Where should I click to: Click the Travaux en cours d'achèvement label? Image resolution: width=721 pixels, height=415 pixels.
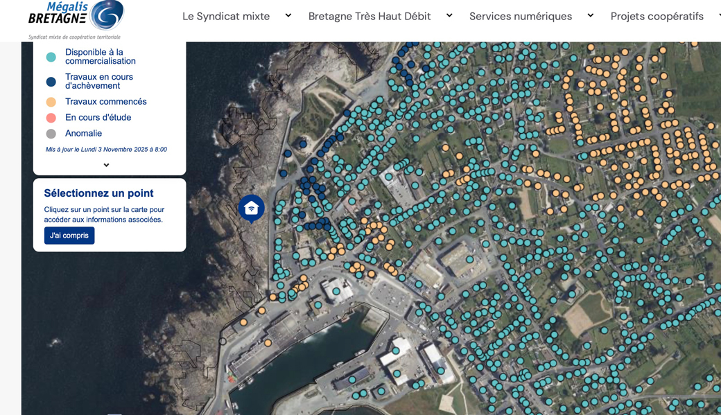pos(99,82)
